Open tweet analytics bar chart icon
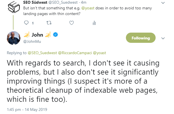The image size is (174, 114). [94, 22]
